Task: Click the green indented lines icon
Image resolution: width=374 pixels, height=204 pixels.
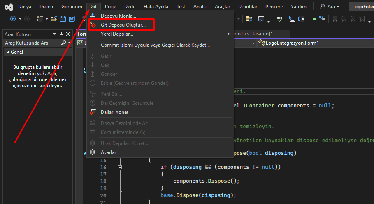Action: pos(314,19)
